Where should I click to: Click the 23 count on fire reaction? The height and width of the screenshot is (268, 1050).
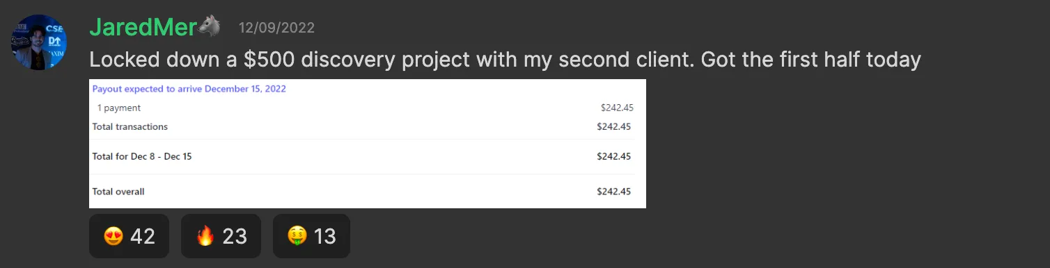[x=235, y=237]
